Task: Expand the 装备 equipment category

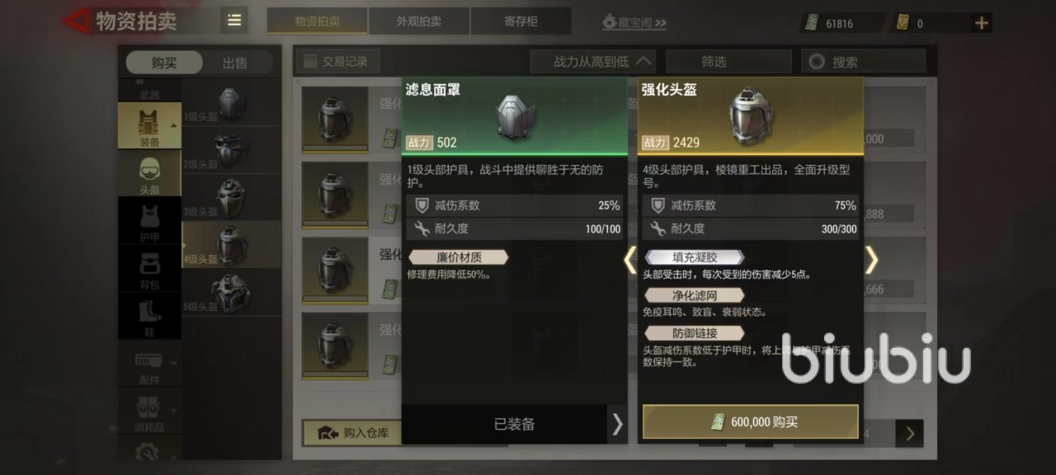Action: 149,125
